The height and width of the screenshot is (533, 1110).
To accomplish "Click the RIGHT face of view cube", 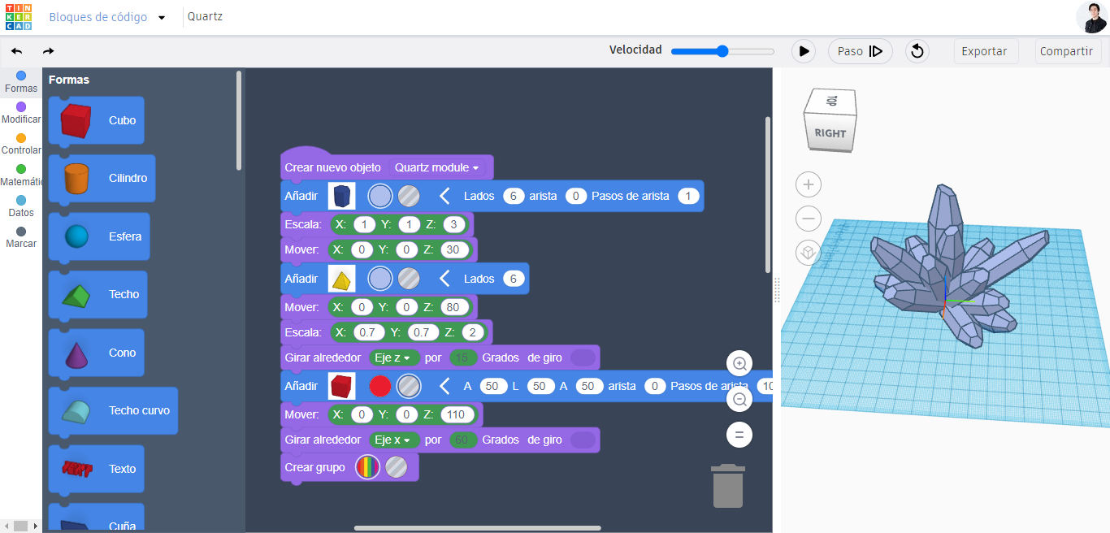I will (x=830, y=132).
